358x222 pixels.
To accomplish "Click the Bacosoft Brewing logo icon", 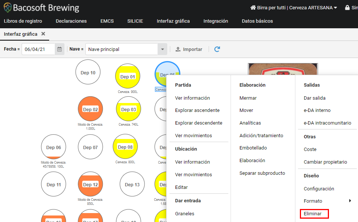I will (x=7, y=7).
